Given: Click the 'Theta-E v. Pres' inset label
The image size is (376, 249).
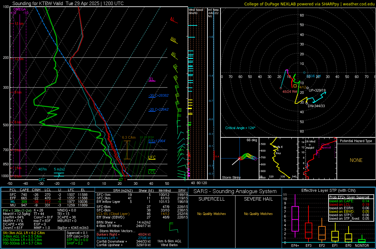Looking at the screenshot, I should [278, 150].
